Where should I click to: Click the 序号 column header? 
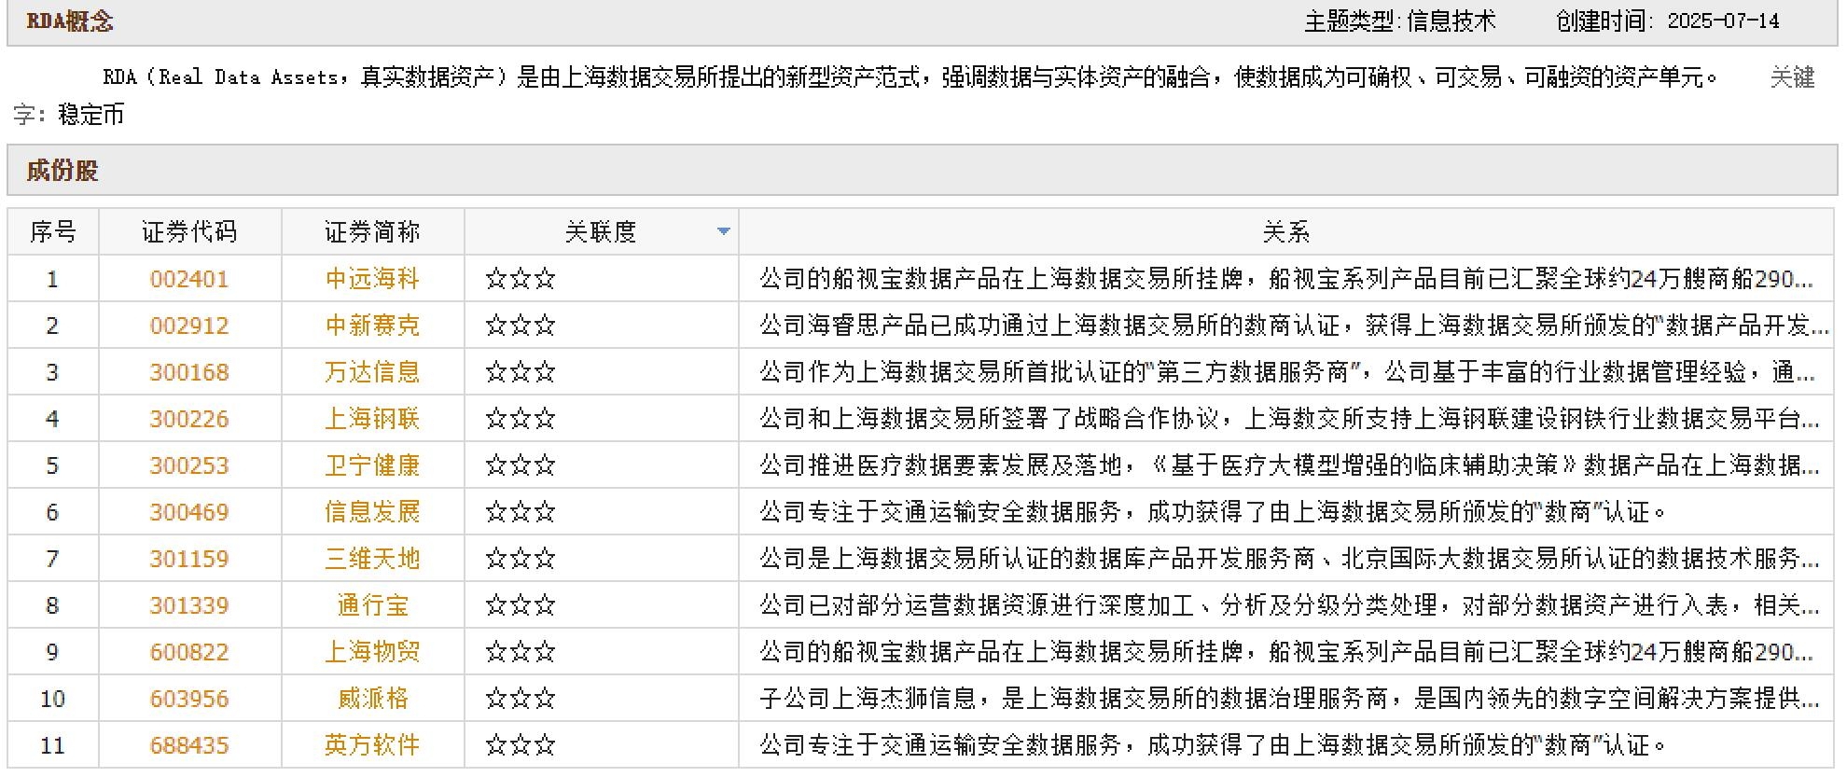[53, 231]
